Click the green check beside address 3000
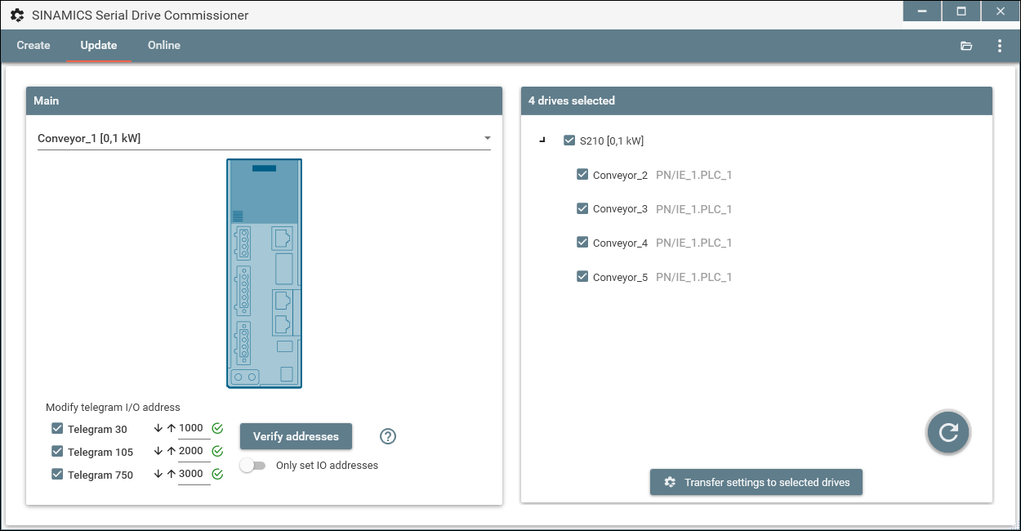The height and width of the screenshot is (531, 1021). (217, 474)
